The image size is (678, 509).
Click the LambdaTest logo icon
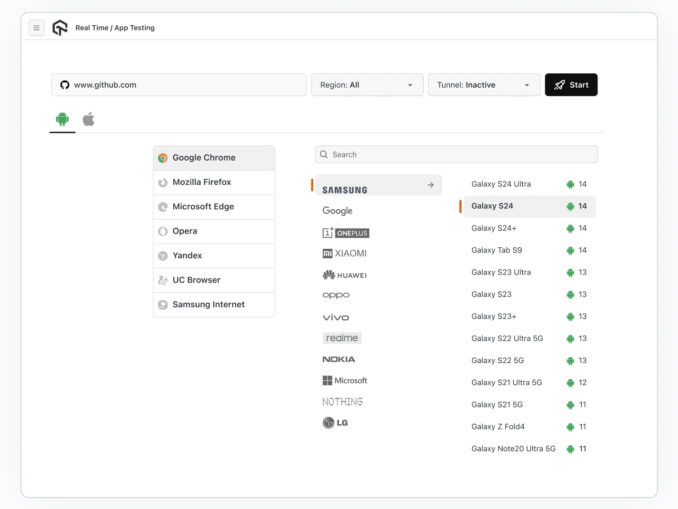[x=60, y=28]
